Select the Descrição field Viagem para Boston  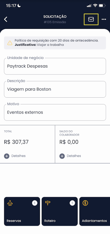pos(55,89)
